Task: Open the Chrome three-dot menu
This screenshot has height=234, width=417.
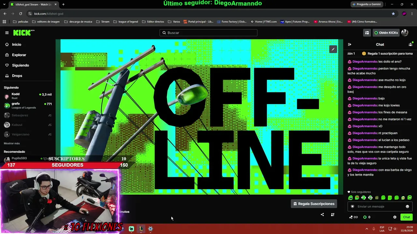Action: click(x=412, y=14)
